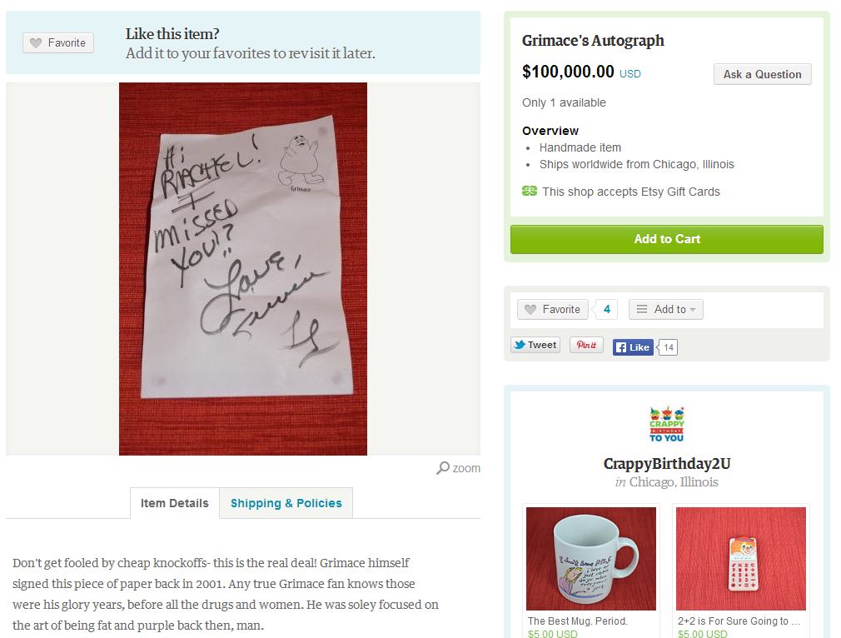Click the favorites count bubble showing 4
The image size is (841, 638).
[607, 309]
